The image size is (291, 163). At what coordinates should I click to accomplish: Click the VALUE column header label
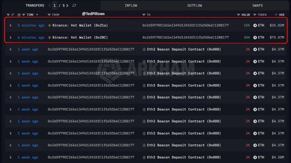[x=246, y=15]
